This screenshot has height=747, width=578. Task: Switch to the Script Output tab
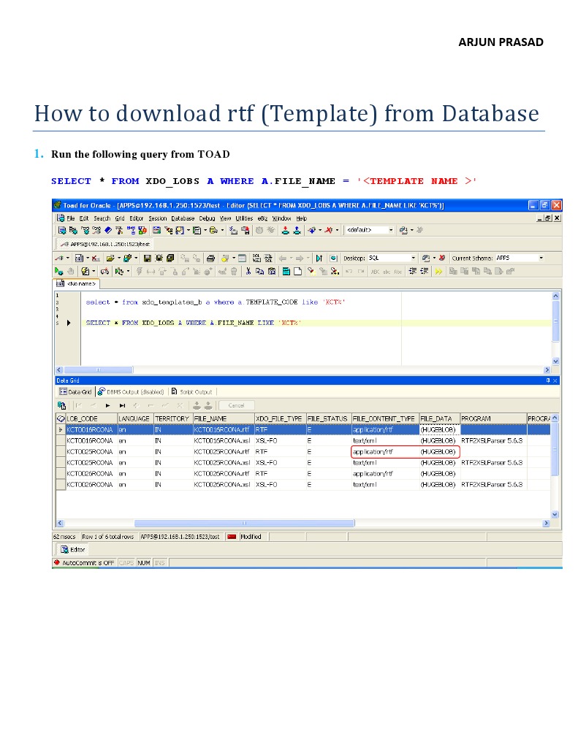pos(191,391)
